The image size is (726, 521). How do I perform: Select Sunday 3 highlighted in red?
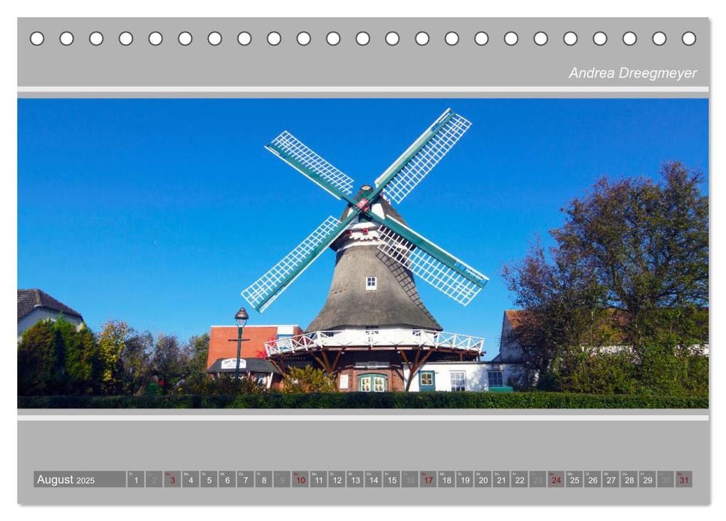pyautogui.click(x=172, y=479)
